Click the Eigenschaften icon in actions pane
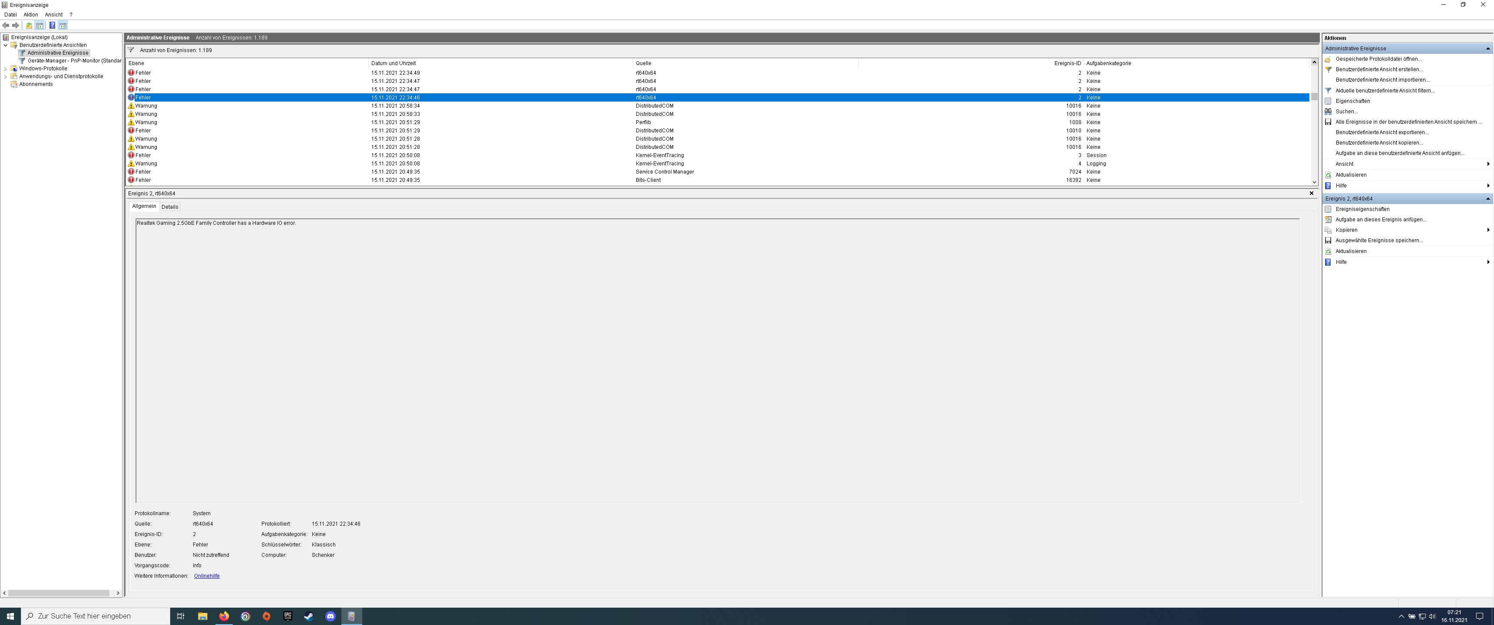This screenshot has height=625, width=1494. coord(1328,101)
